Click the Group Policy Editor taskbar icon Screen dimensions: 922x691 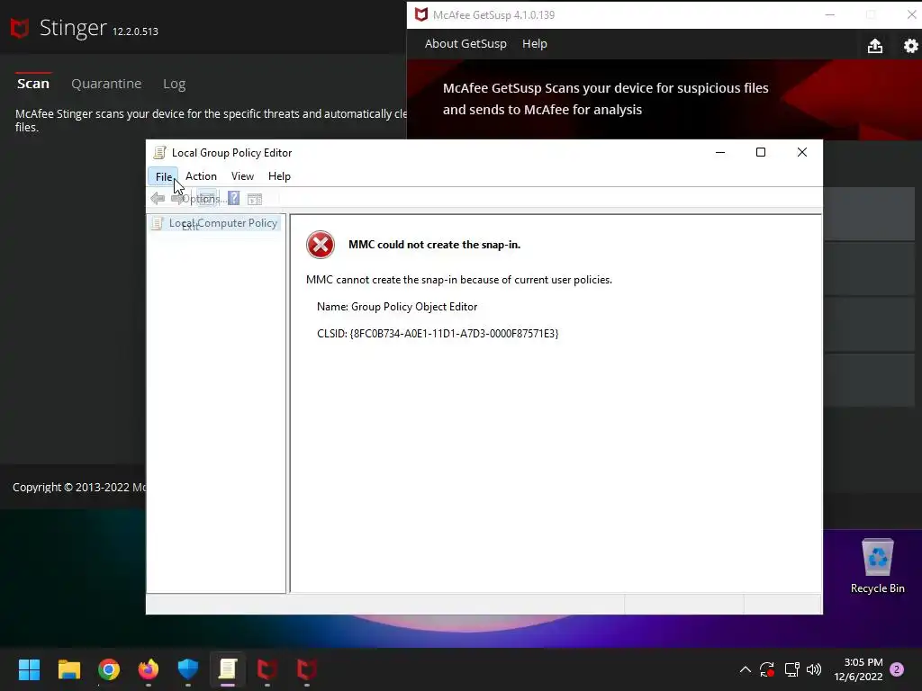[228, 669]
